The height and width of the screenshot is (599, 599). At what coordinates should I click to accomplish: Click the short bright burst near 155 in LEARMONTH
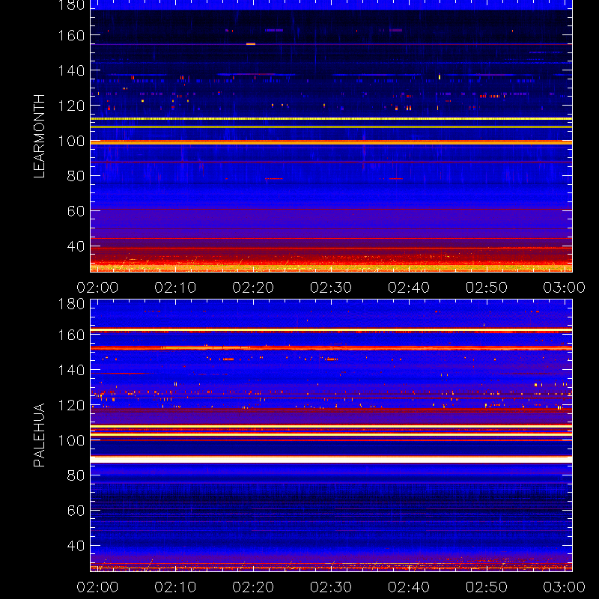click(251, 44)
